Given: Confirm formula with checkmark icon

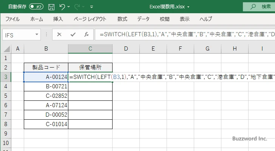Looking at the screenshot, I should pyautogui.click(x=73, y=34).
